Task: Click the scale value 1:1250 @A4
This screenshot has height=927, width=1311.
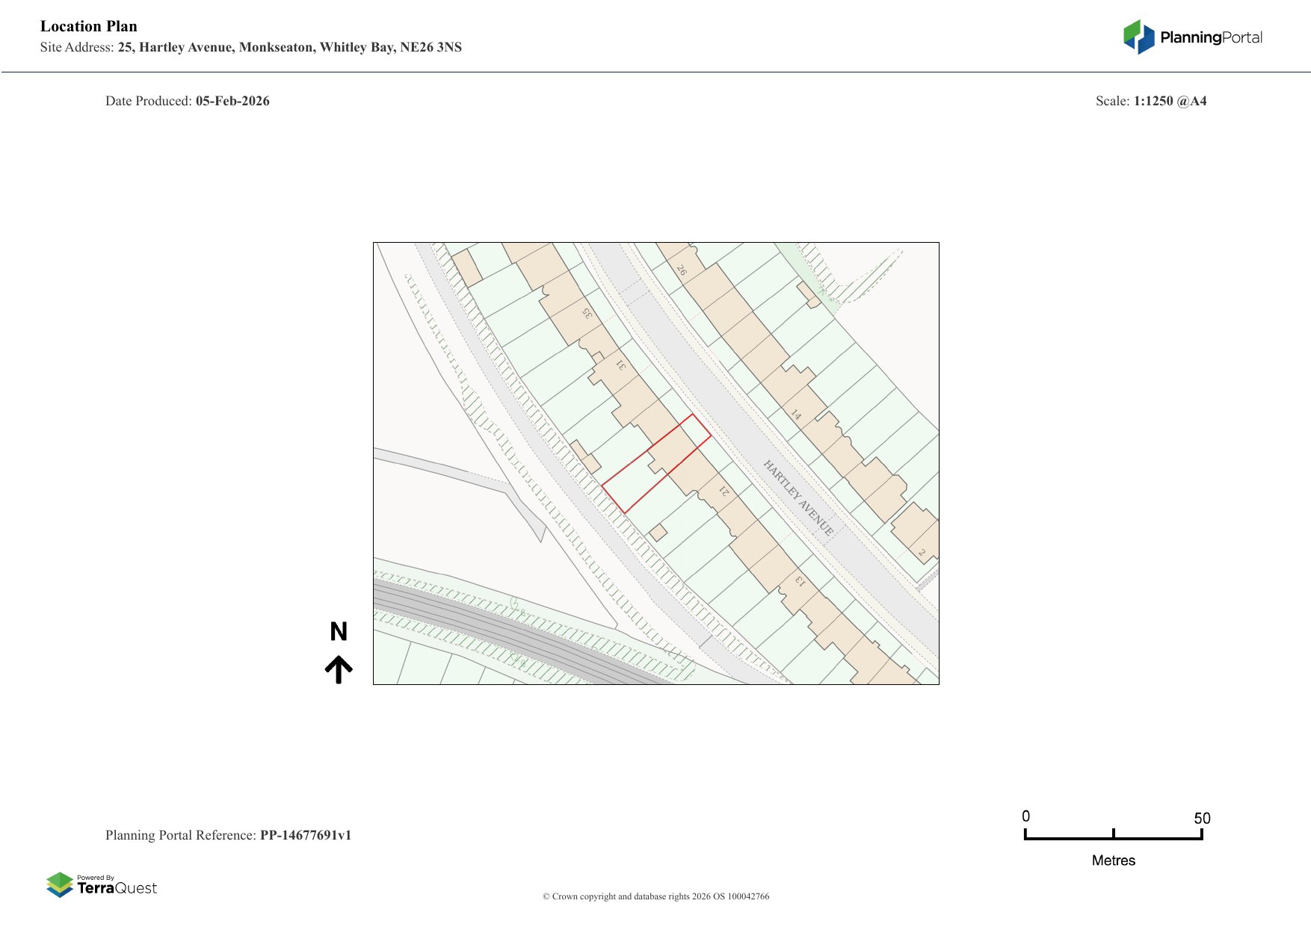Action: coord(1170,101)
